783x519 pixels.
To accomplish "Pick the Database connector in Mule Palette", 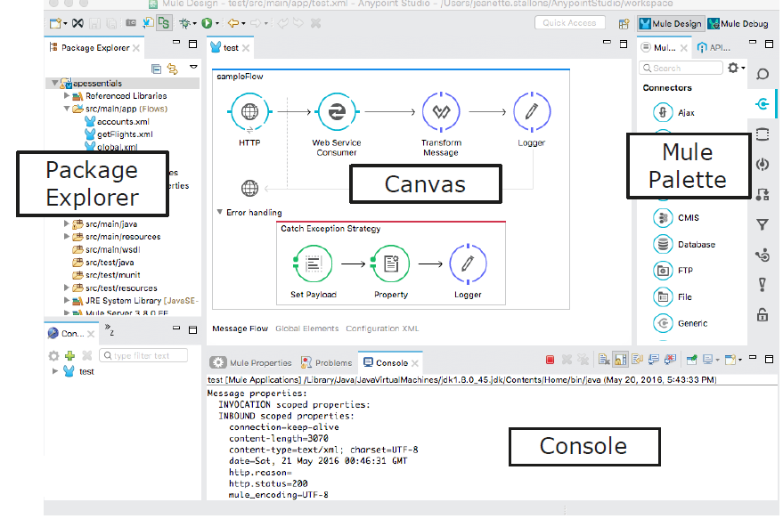I will click(663, 245).
